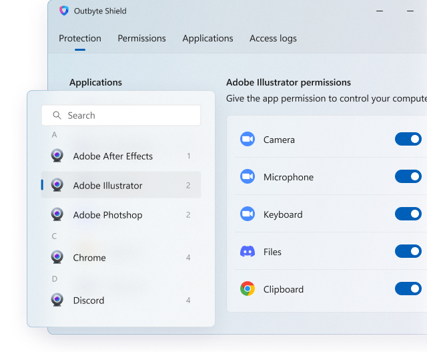Choose Adobe Photshop from applications list
This screenshot has width=427, height=352.
121,215
